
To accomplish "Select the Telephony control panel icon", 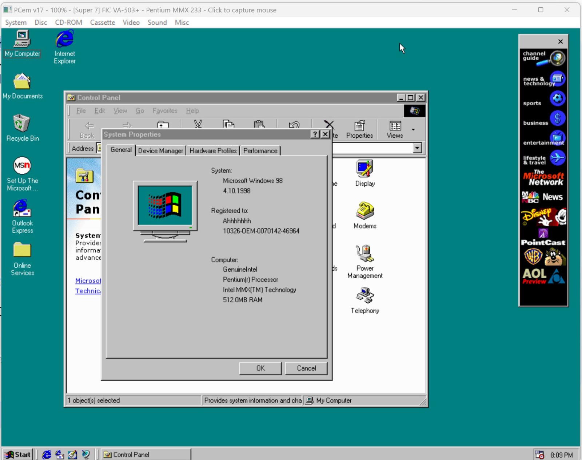I will 365,300.
